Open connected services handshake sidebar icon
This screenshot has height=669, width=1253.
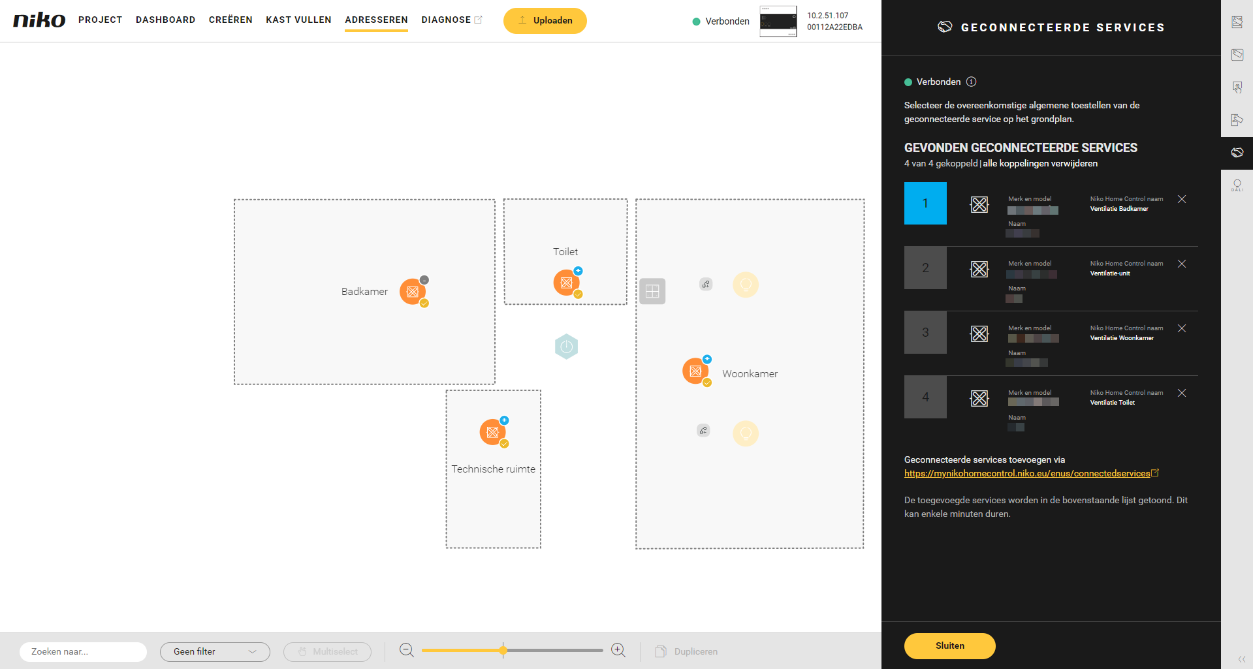(1237, 152)
